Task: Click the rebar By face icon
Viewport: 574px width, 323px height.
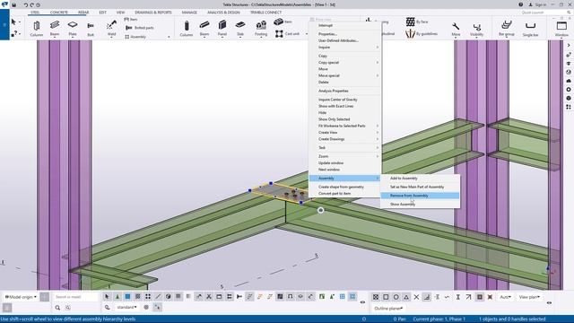Action: pyautogui.click(x=411, y=22)
